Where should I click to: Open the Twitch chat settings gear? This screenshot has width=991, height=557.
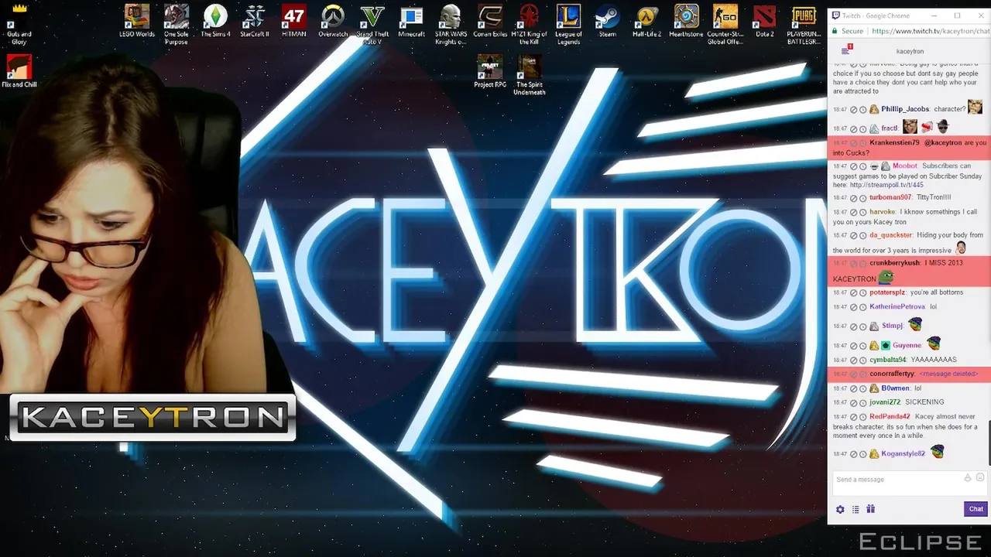point(840,509)
